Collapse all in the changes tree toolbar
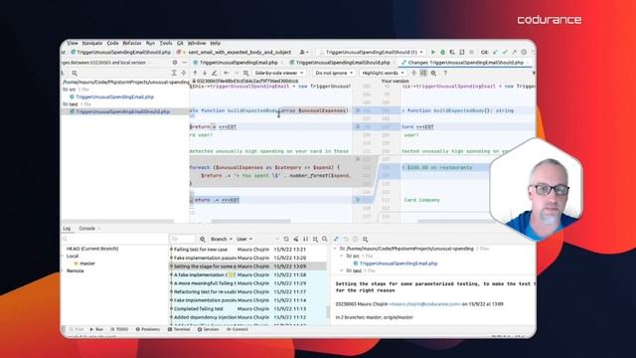This screenshot has height=358, width=636. coord(183,73)
